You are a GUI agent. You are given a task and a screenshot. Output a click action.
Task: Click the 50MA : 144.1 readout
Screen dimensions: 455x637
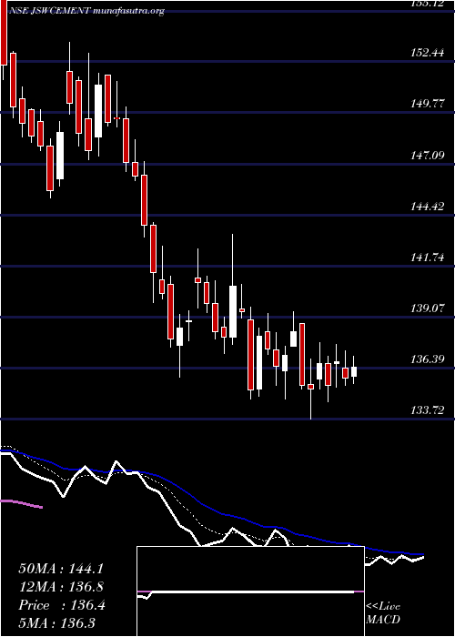[x=61, y=569]
